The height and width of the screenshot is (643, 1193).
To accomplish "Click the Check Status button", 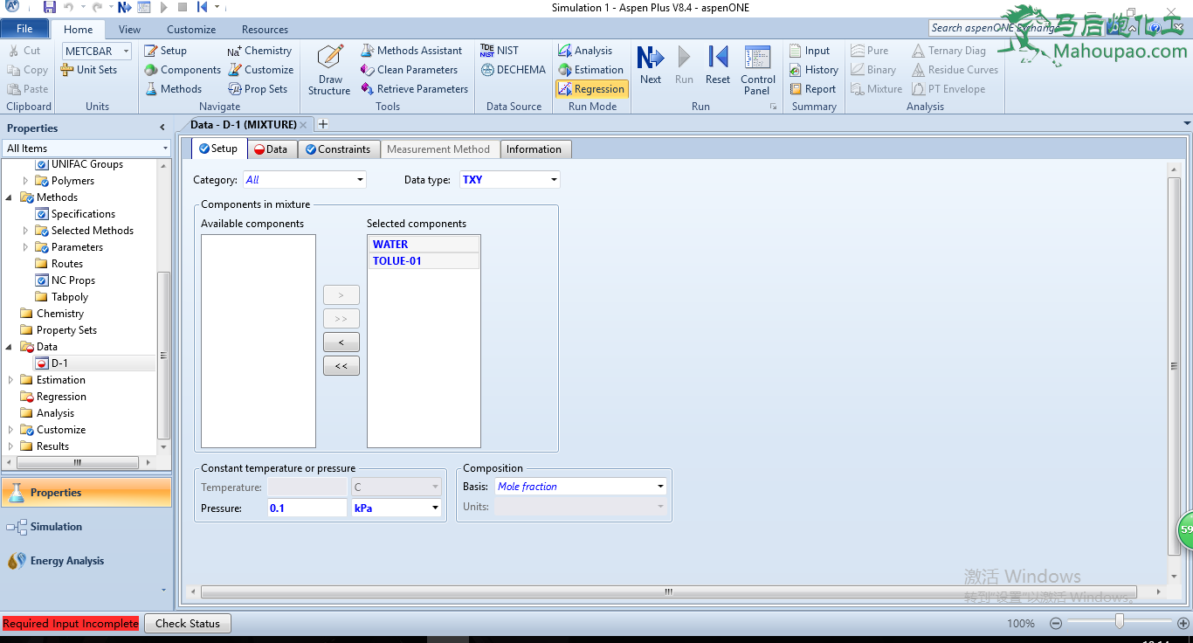I will 188,623.
